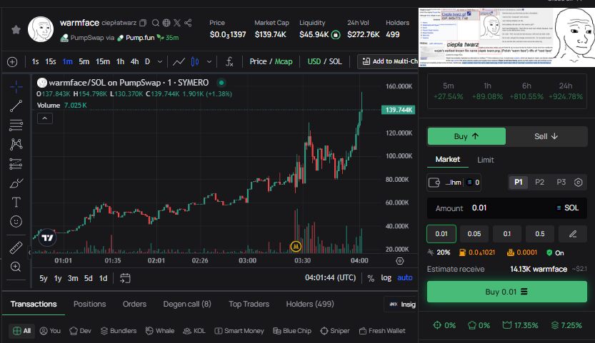
Task: Select the ruler measure tool
Action: [16, 247]
